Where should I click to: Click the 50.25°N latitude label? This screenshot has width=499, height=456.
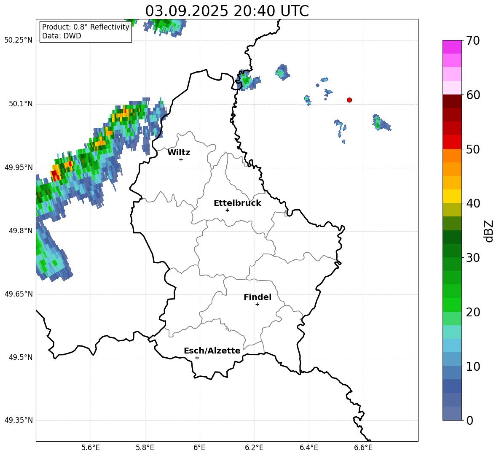19,40
